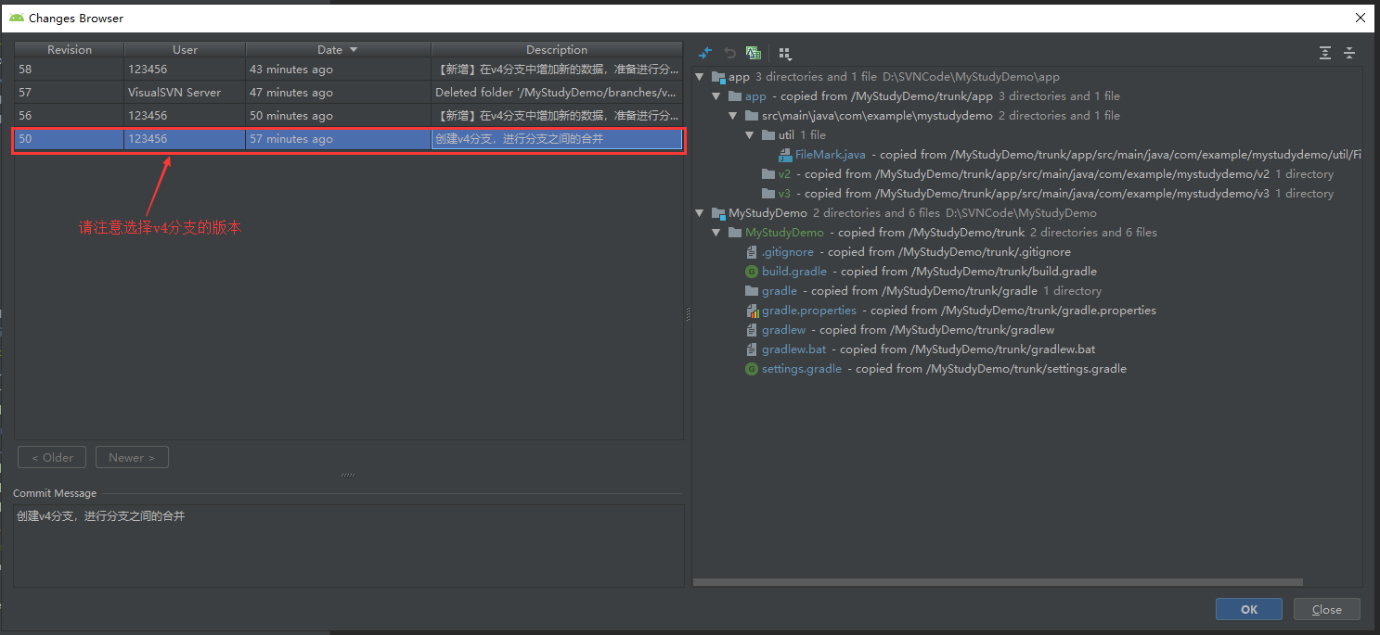The image size is (1380, 635).
Task: Select the v2 folder row
Action: click(1027, 174)
